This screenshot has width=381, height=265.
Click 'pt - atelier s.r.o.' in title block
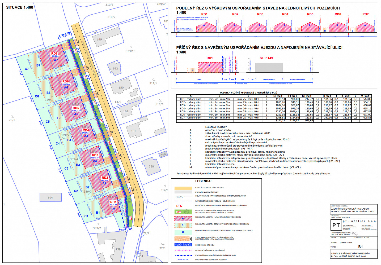tap(360, 221)
